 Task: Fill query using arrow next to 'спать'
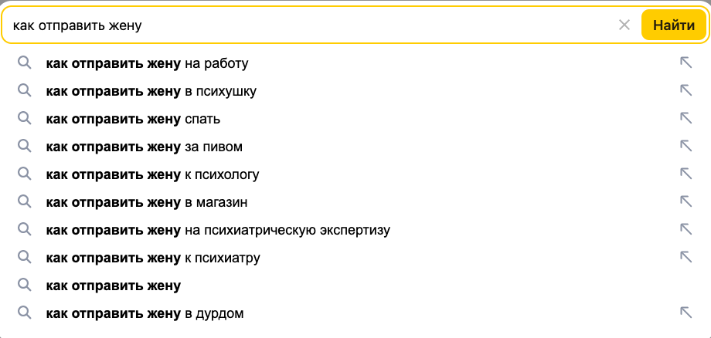tap(686, 118)
